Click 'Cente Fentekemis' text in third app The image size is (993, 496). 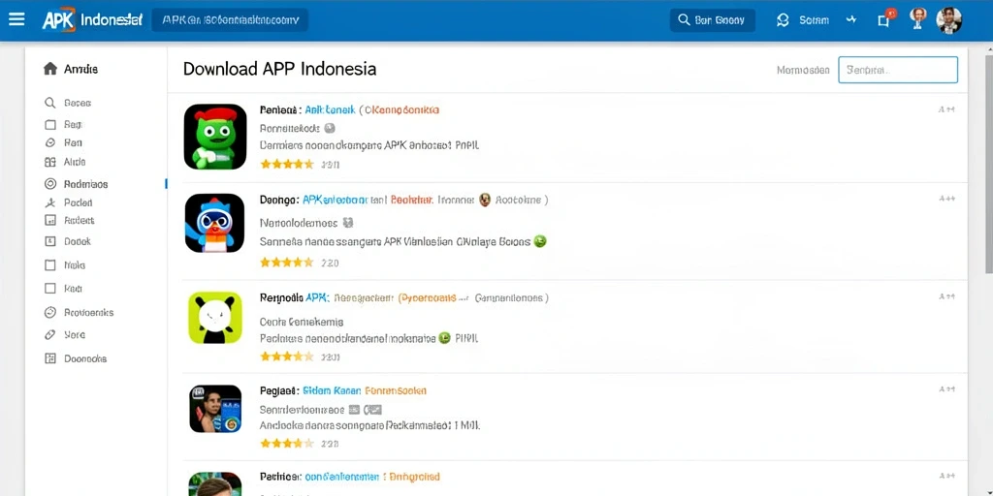pyautogui.click(x=302, y=322)
